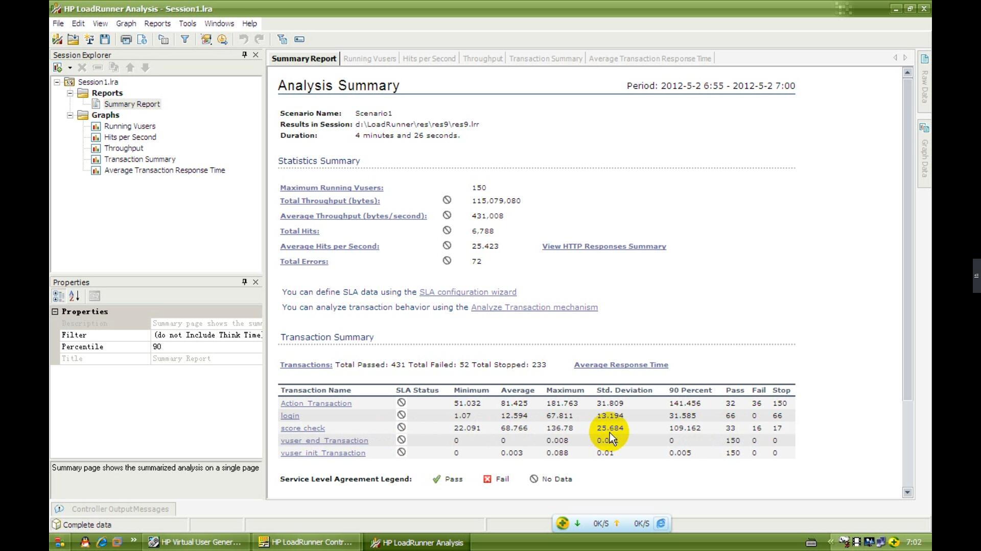981x551 pixels.
Task: Toggle categorized view in Properties toolbar
Action: pyautogui.click(x=59, y=296)
